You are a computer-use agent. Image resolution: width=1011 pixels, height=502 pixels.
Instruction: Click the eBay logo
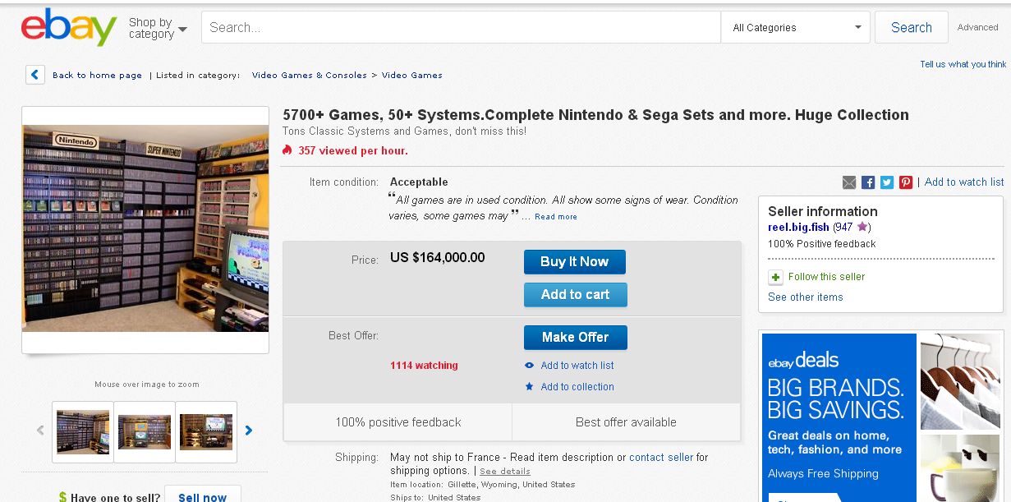(68, 27)
